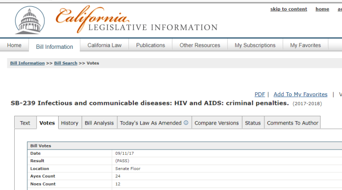Open My Favorites navigation item
The height and width of the screenshot is (190, 342).
coord(305,45)
